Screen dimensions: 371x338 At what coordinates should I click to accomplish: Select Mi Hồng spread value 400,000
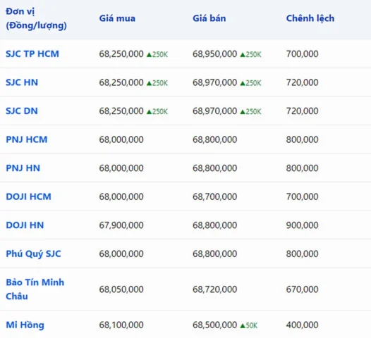click(x=302, y=325)
